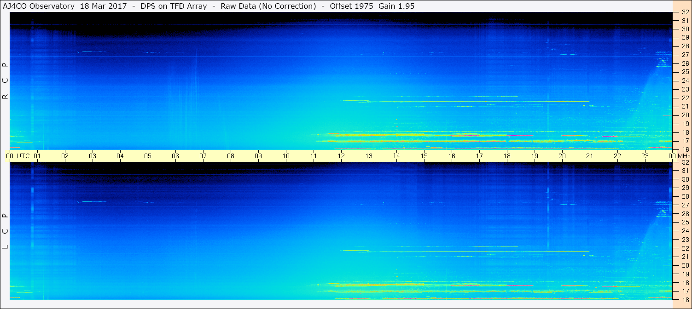Click the UTC text on time axis
692x309 pixels.
coord(23,156)
